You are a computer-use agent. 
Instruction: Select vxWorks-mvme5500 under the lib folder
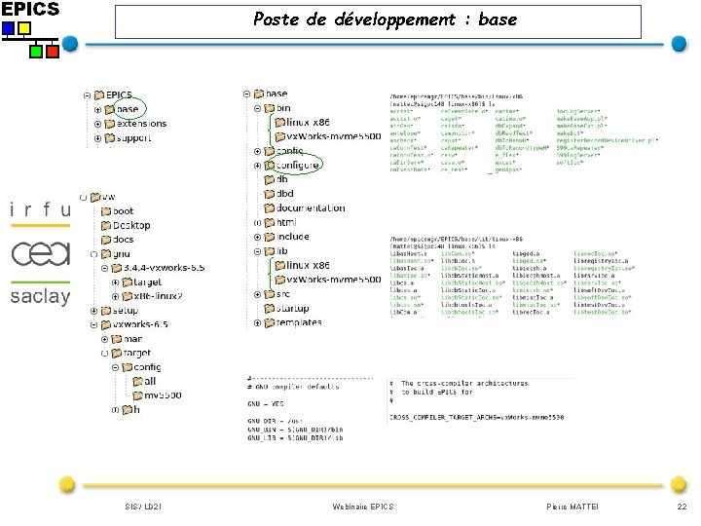334,280
